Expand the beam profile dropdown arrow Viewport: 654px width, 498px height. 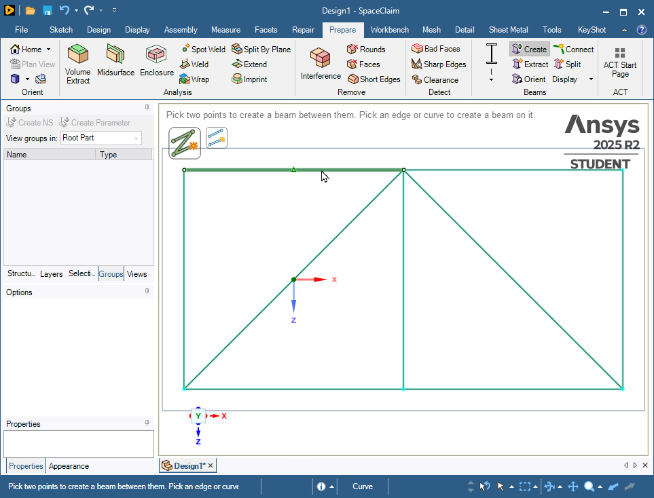coord(491,79)
